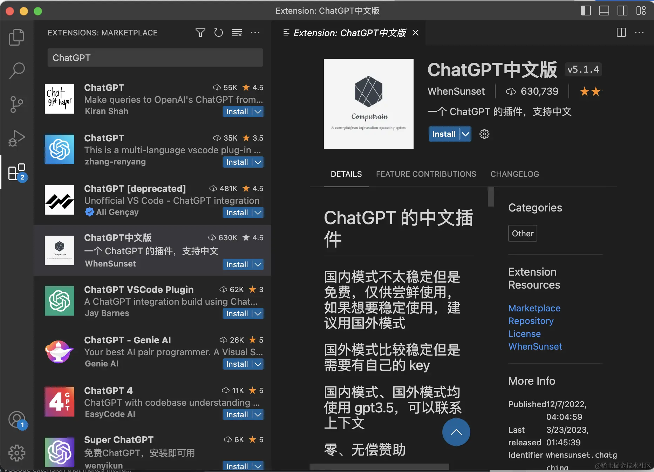Click the ChatGPT 4 extension icon
654x472 pixels.
pyautogui.click(x=60, y=402)
